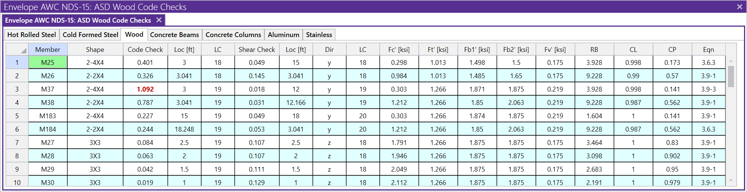The width and height of the screenshot is (747, 192).
Task: Close the Wood Code Checks tab
Action: 159,20
